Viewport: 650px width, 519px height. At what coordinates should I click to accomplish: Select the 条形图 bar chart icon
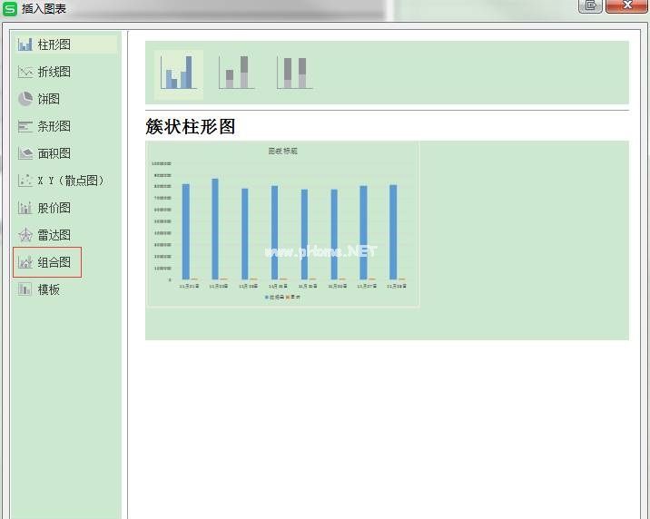(25, 126)
